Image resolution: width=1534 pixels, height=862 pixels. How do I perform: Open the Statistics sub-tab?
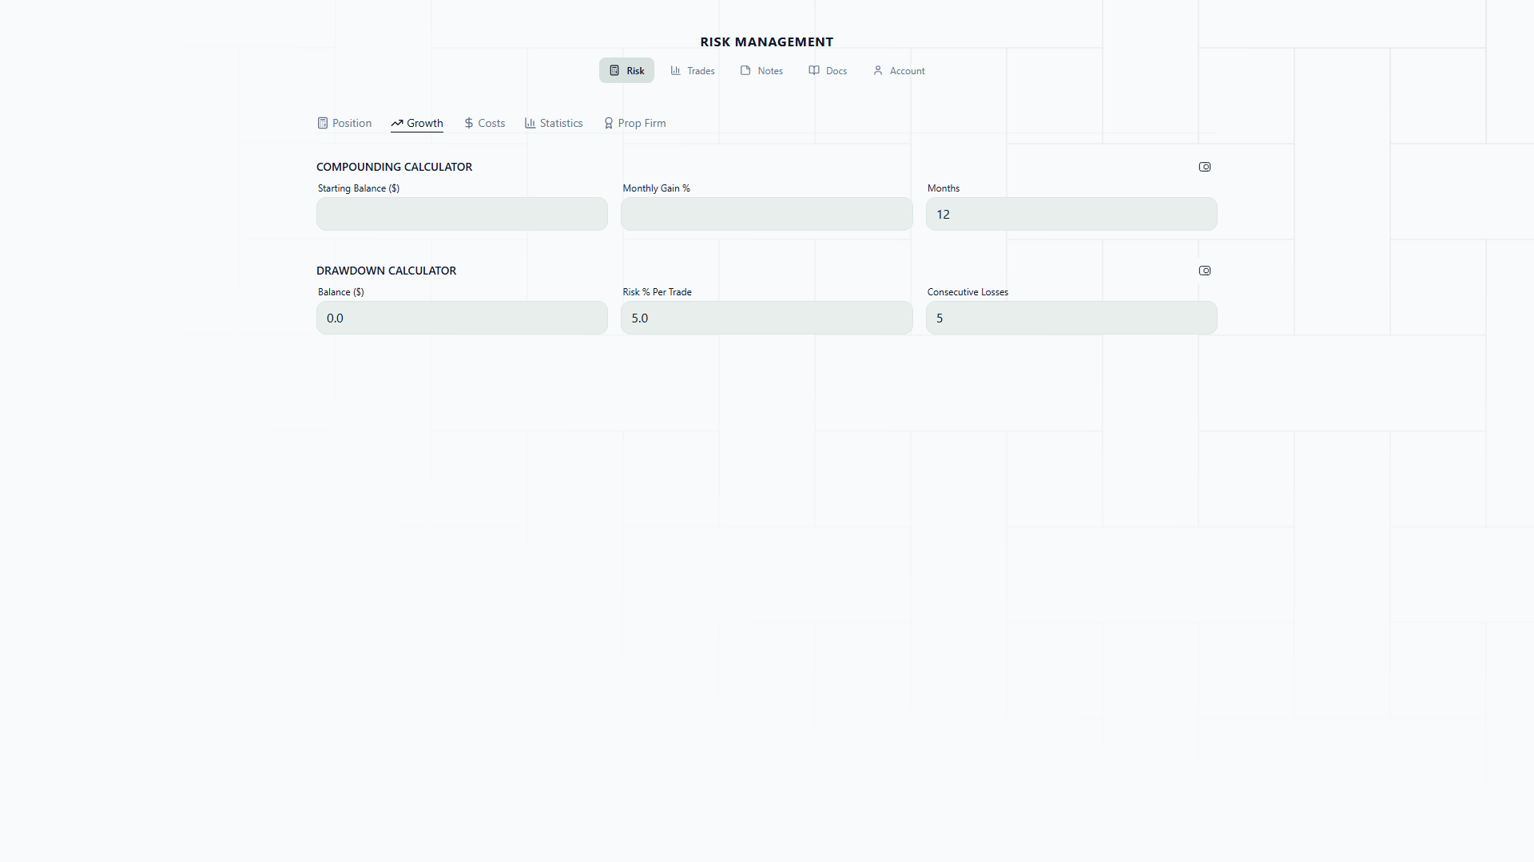coord(554,124)
